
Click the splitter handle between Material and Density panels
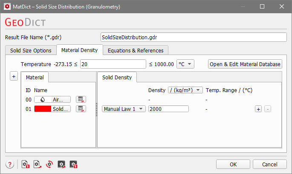(96, 110)
